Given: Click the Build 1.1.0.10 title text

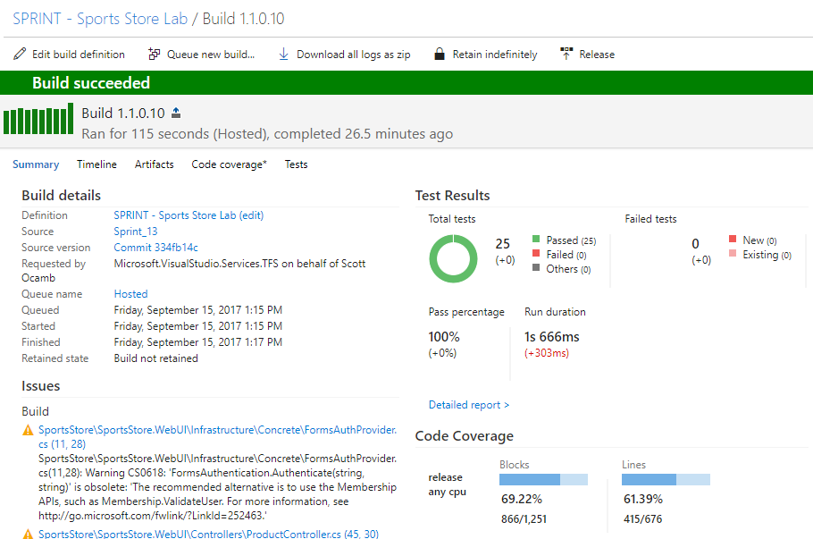Looking at the screenshot, I should tap(123, 114).
